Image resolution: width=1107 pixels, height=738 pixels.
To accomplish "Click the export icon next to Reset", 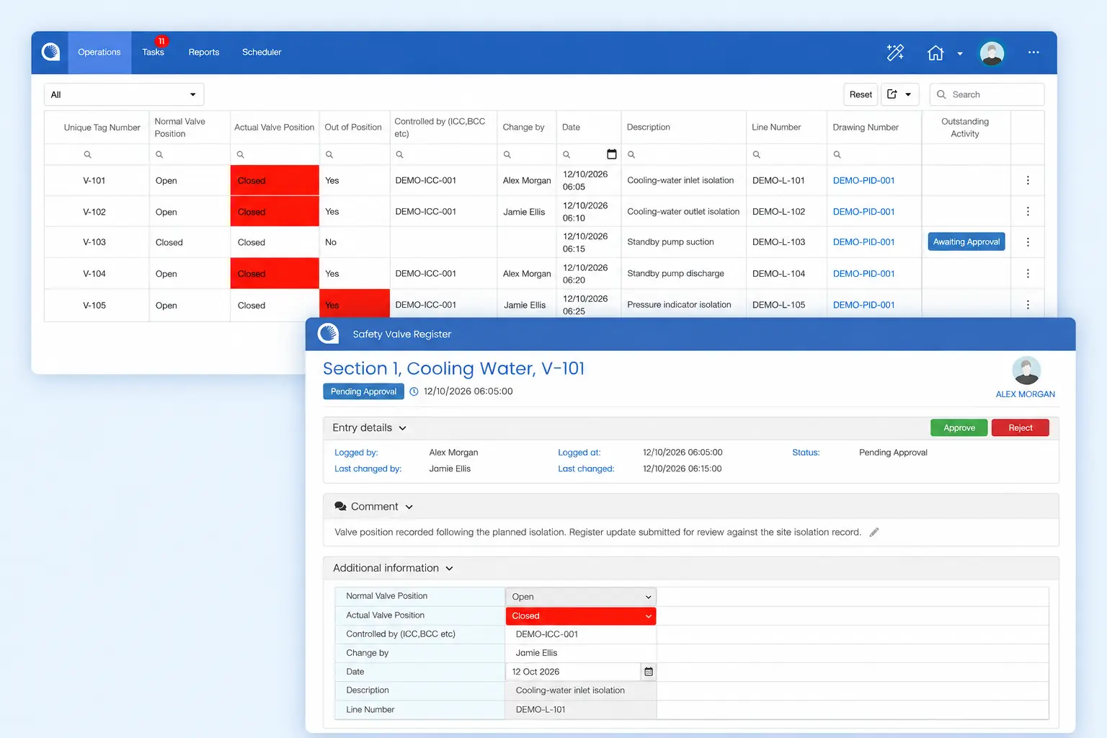I will (892, 94).
